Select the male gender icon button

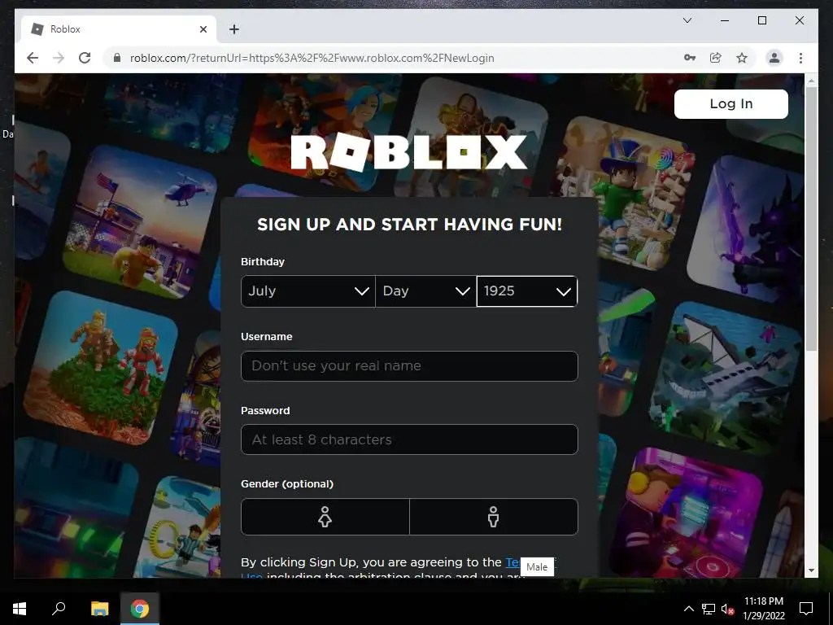494,517
